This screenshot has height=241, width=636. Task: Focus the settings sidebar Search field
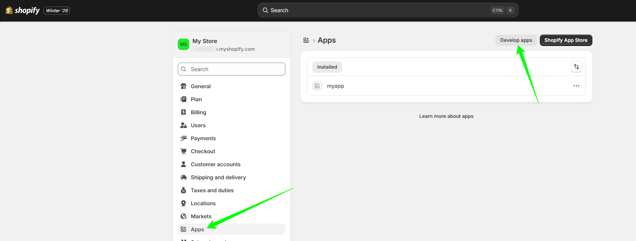231,69
